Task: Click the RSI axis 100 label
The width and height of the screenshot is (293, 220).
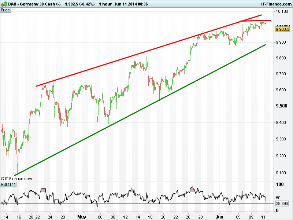Action: point(280,184)
